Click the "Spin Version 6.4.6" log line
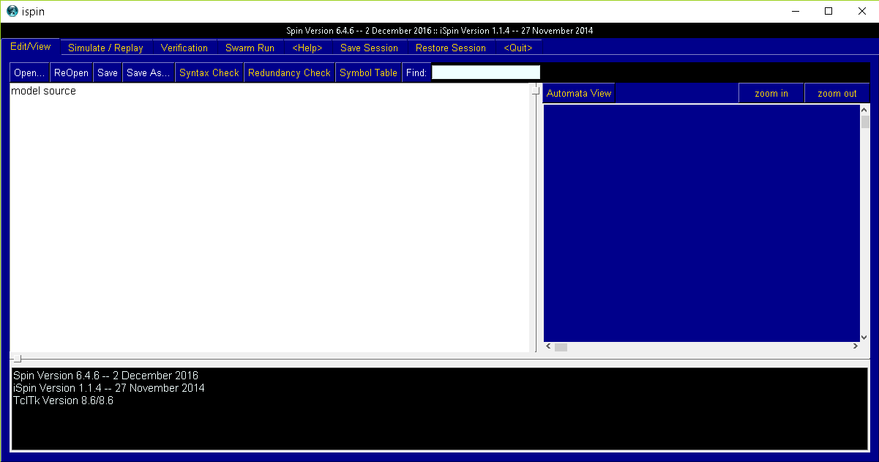The height and width of the screenshot is (462, 879). coord(105,376)
